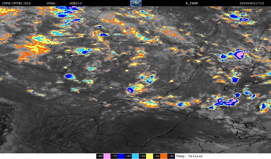Select the cyan -60 color swatch
This screenshot has width=271, height=159.
click(135, 156)
